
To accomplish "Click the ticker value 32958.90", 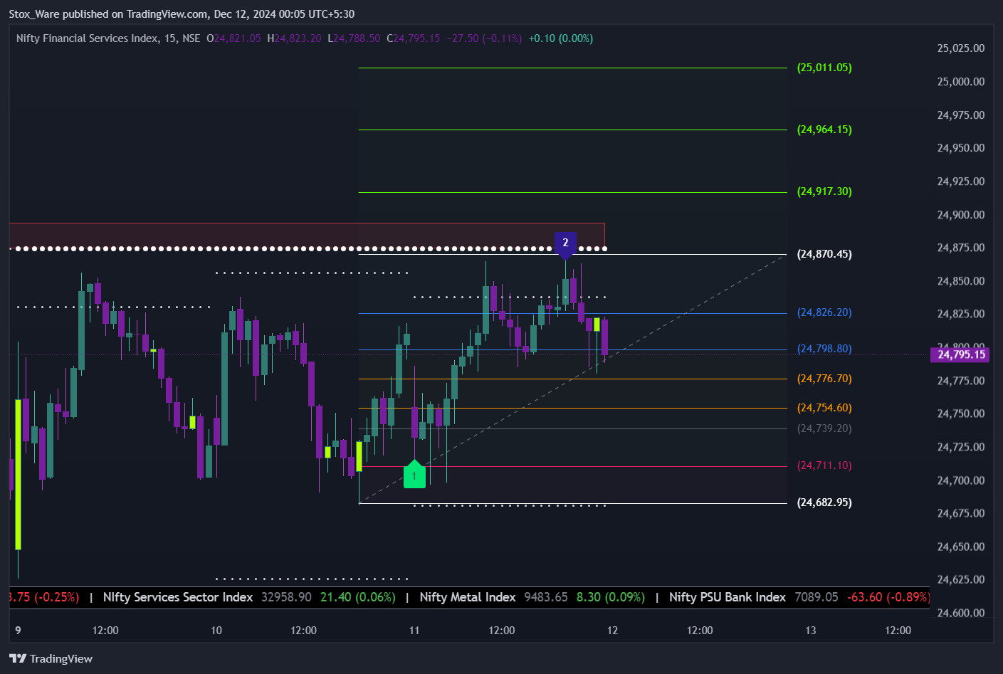I will (x=286, y=597).
